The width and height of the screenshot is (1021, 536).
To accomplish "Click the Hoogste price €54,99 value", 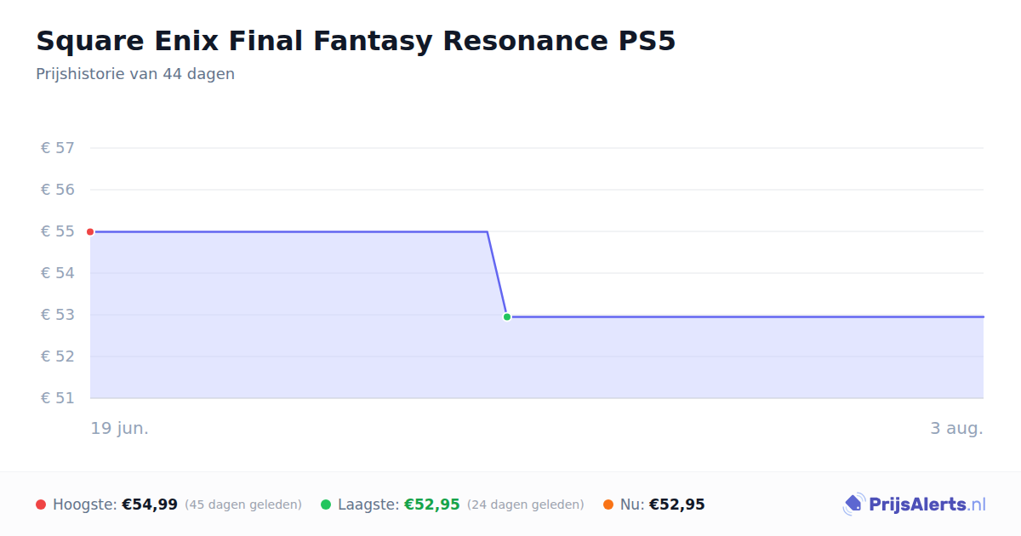I will tap(150, 505).
